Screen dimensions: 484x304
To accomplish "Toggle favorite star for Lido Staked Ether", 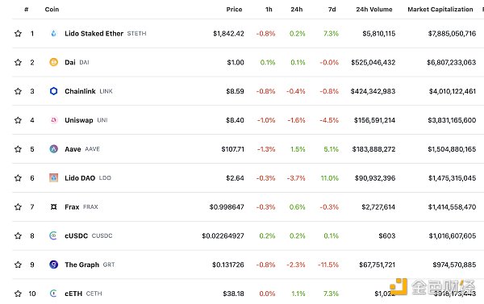I will 18,33.
